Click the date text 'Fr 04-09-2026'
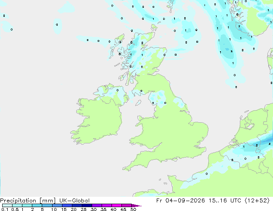Viewport: 273px width, 211px height. click(x=180, y=201)
